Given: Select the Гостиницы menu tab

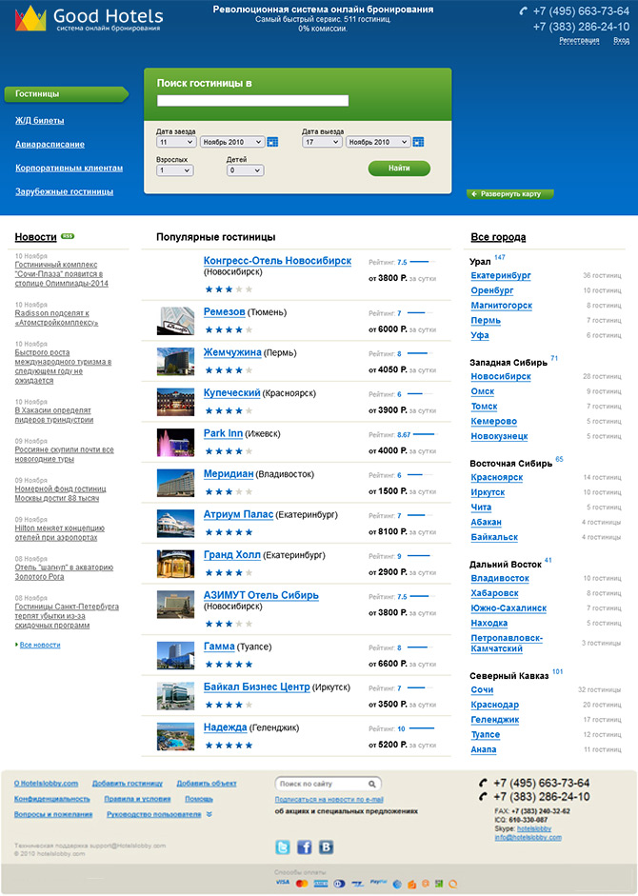Looking at the screenshot, I should 66,94.
